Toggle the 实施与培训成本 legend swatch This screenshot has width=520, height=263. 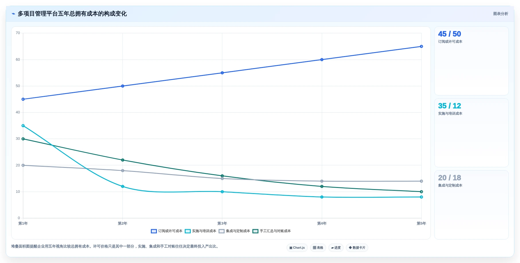coord(188,231)
